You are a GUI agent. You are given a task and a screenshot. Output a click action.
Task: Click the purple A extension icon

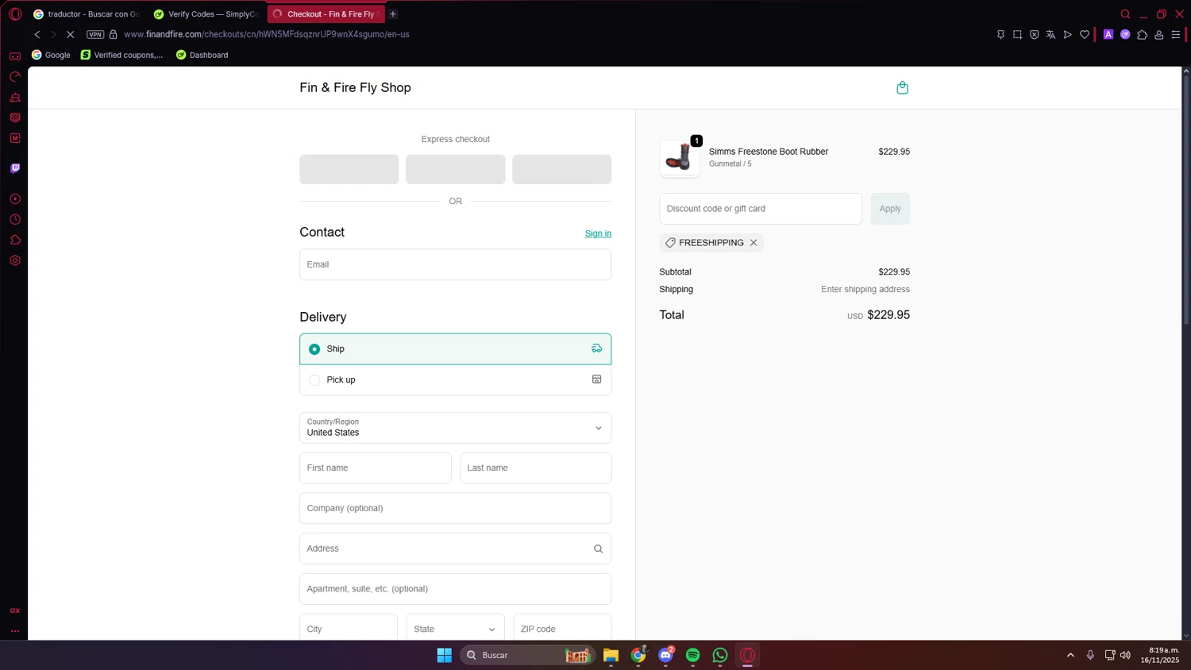tap(1108, 34)
